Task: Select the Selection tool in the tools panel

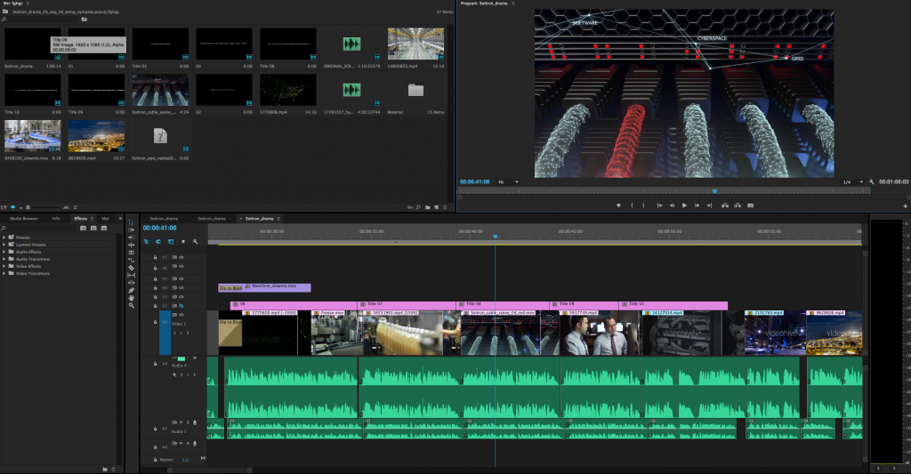Action: 132,222
